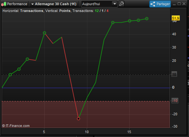
Task: Click the Vertical: Points label
Action: 58,11
